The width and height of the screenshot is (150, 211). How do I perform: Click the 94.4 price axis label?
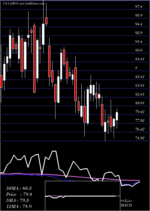(x=139, y=24)
